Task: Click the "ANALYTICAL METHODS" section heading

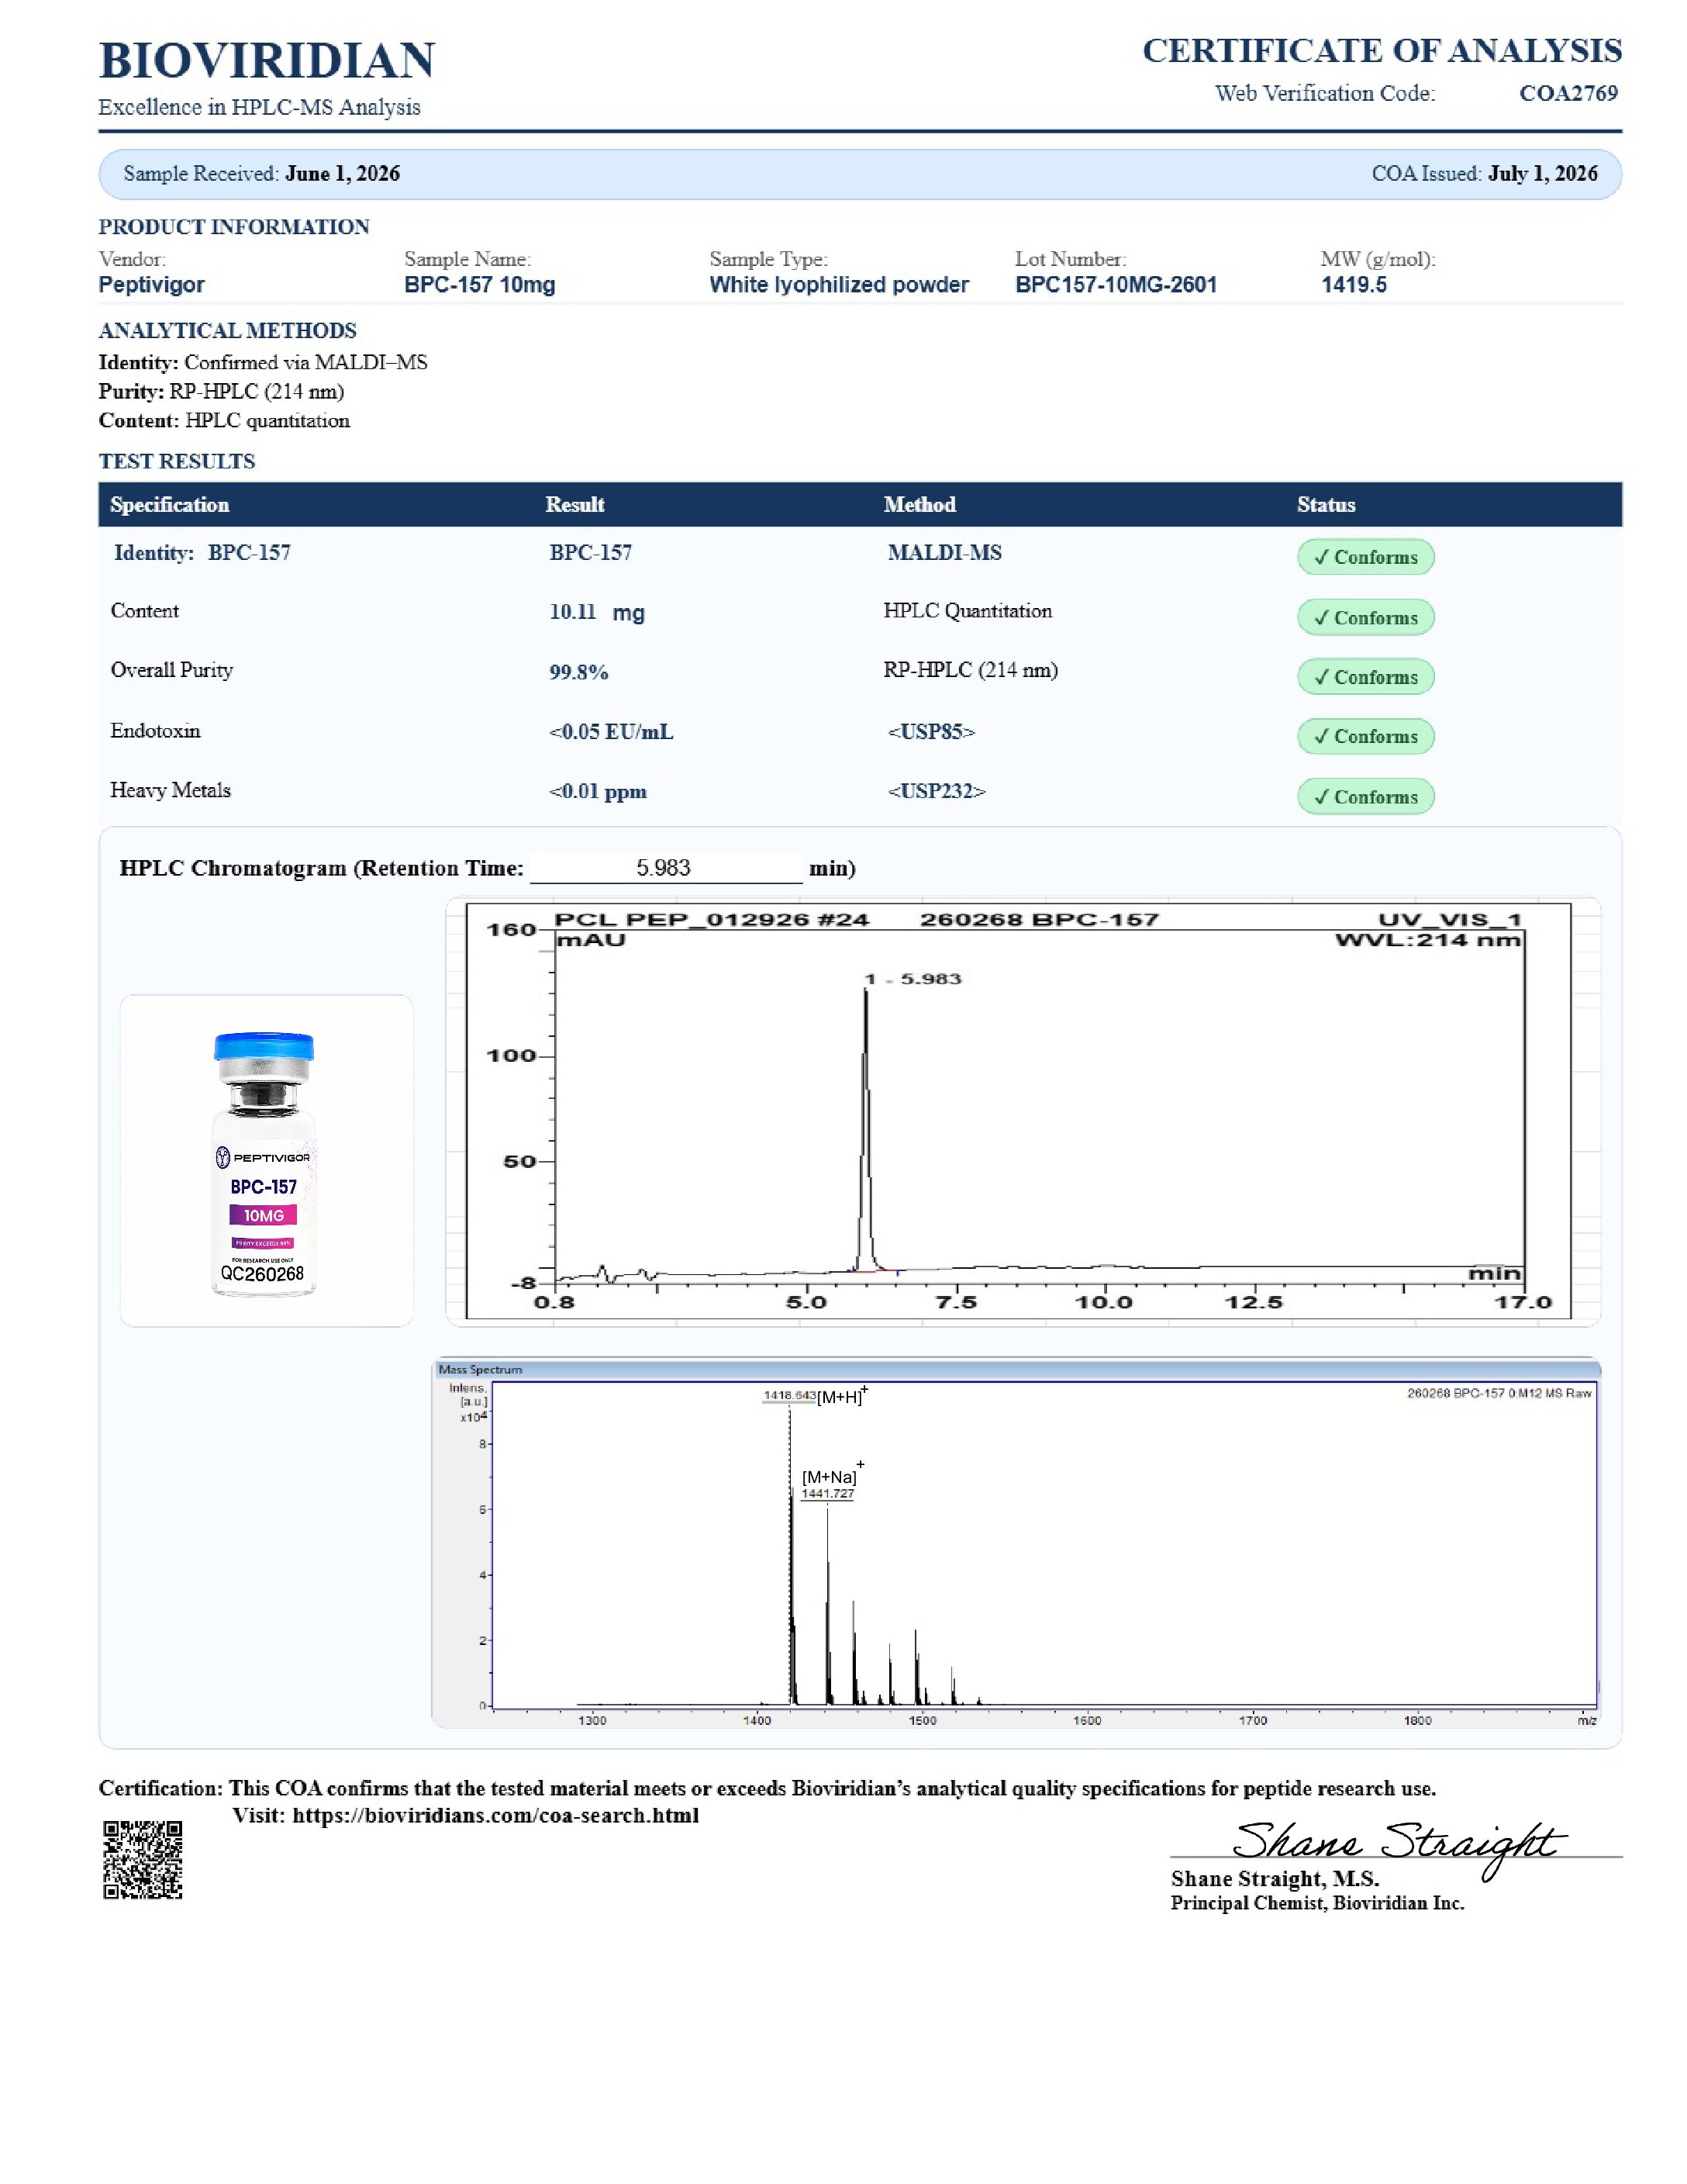Action: click(x=227, y=331)
